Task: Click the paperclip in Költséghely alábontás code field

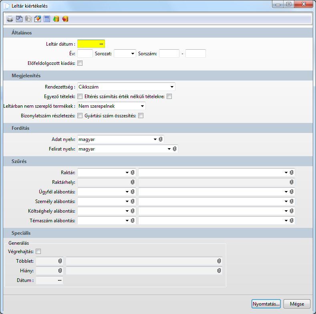Action: point(133,211)
